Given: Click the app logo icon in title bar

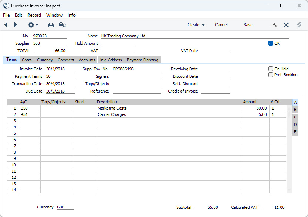Looking at the screenshot, I should coord(6,6).
